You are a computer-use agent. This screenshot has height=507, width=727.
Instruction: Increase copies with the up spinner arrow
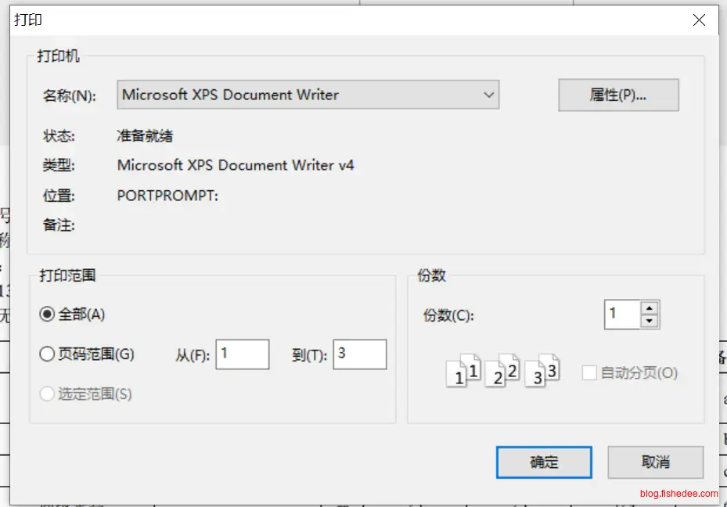tap(649, 308)
